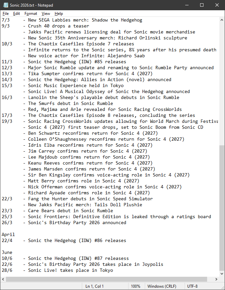This screenshot has width=225, height=290.
Task: Click the vertical scrollbar down arrow
Action: [x=222, y=274]
